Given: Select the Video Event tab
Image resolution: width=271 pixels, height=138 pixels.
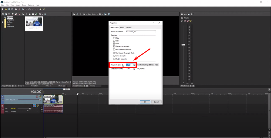Looking at the screenshot, I should (x=115, y=27).
